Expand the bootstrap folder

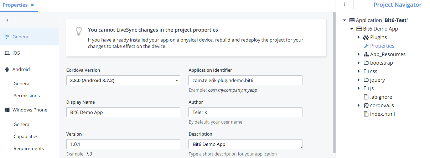(359, 63)
